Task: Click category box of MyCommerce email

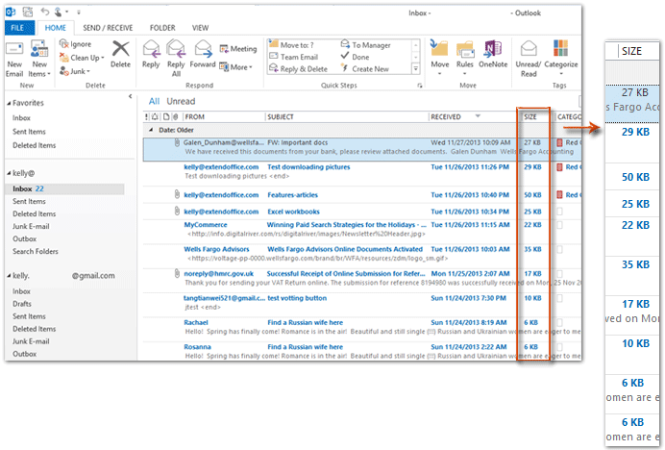Action: click(560, 225)
